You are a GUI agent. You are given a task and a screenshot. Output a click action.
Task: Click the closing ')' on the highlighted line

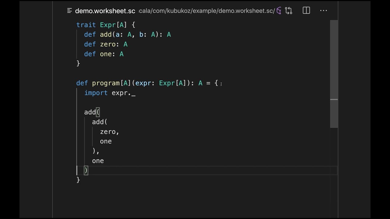tap(86, 171)
